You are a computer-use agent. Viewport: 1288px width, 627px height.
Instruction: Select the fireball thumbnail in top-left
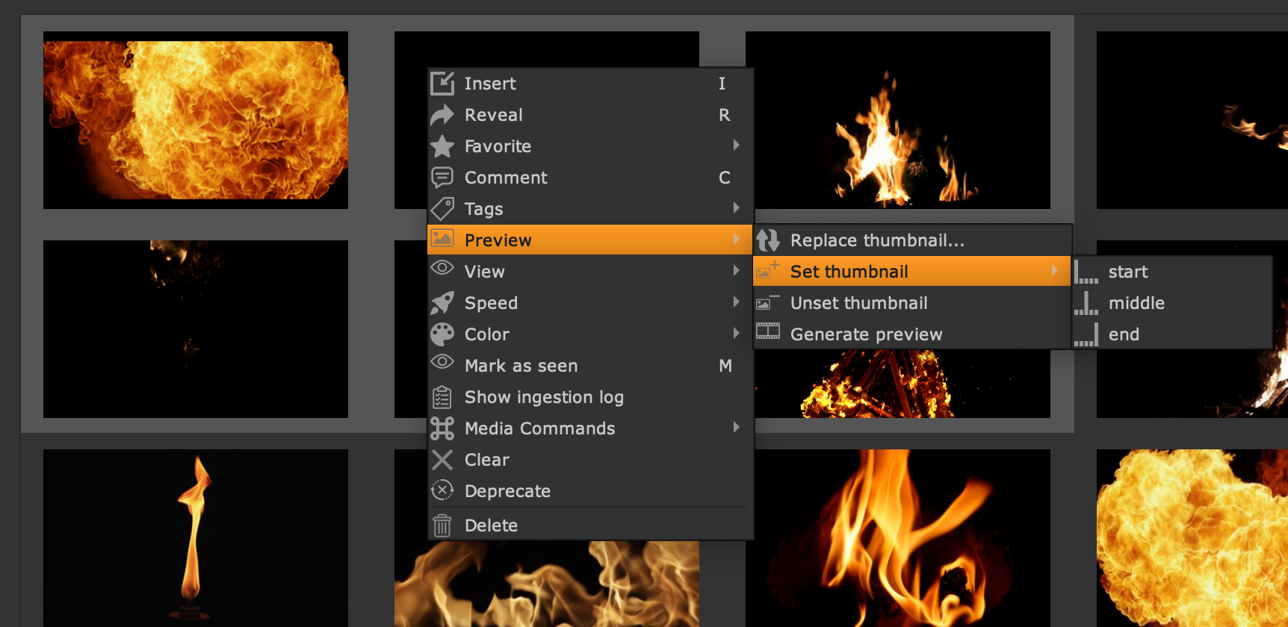pyautogui.click(x=196, y=120)
